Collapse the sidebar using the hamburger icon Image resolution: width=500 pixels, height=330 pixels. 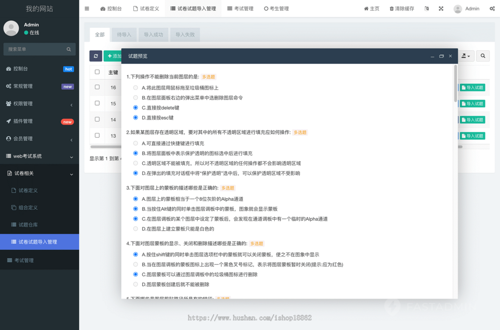(87, 8)
